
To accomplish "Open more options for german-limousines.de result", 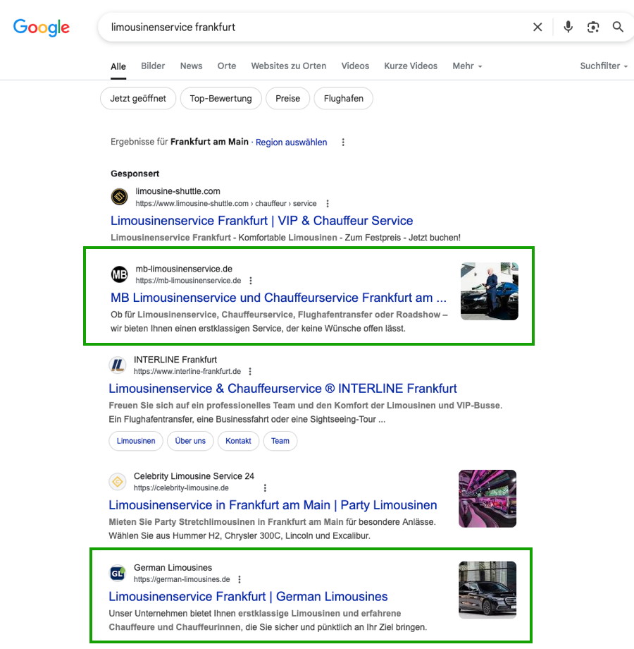I will (x=240, y=579).
